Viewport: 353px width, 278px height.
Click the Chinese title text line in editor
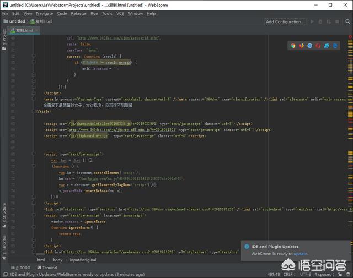88,105
